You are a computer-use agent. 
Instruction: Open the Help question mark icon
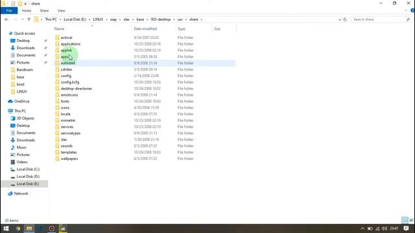pos(412,10)
